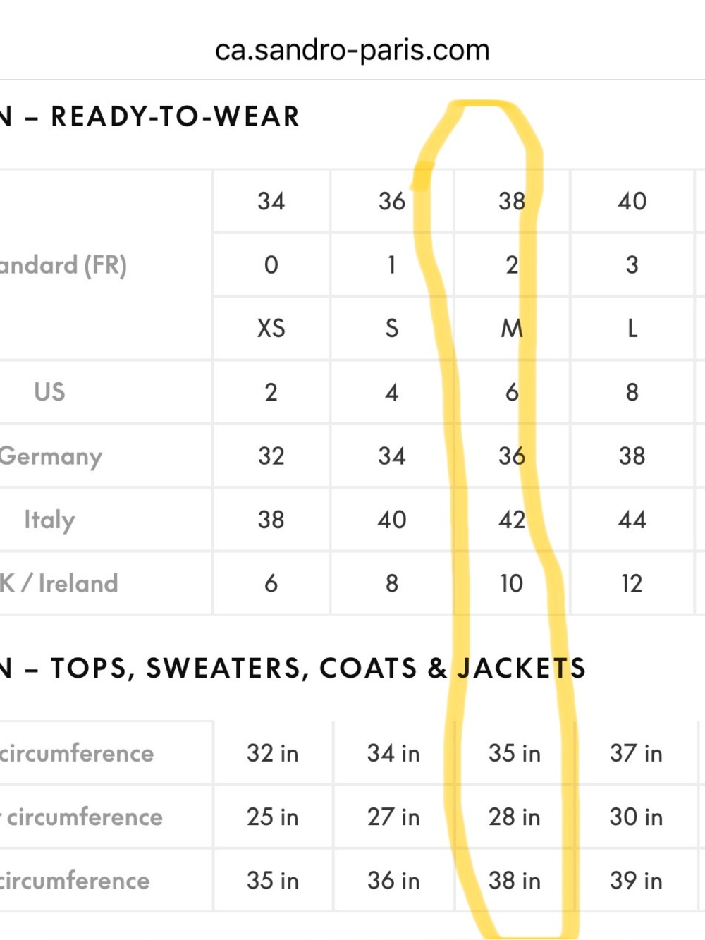Viewport: 705px width, 940px height.
Task: Click the READY-TO-WEAR section heading
Action: pyautogui.click(x=151, y=116)
